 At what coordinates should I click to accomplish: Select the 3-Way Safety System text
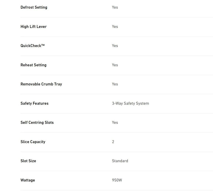(130, 103)
